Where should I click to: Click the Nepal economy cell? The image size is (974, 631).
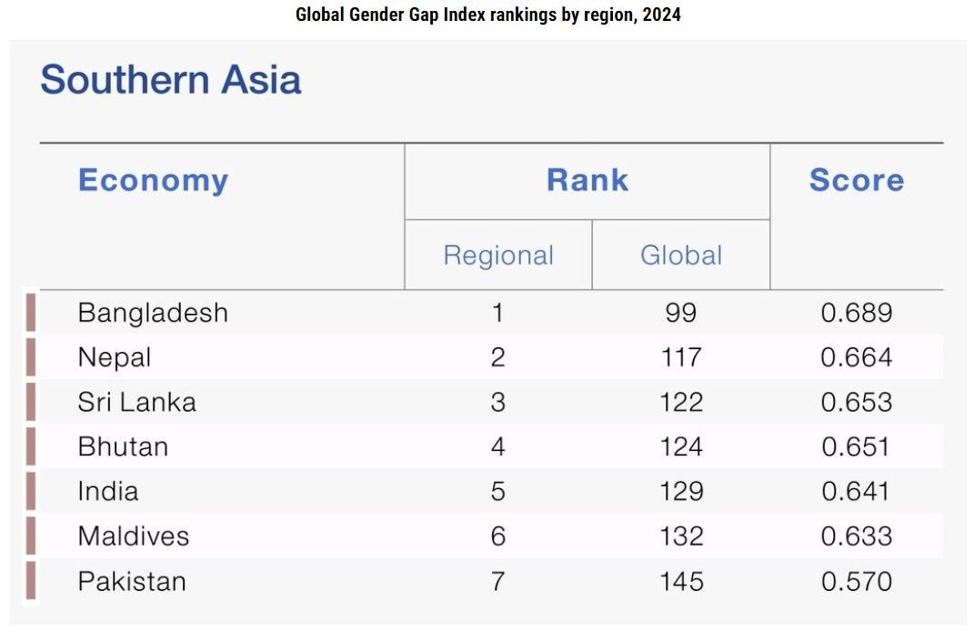(x=115, y=357)
